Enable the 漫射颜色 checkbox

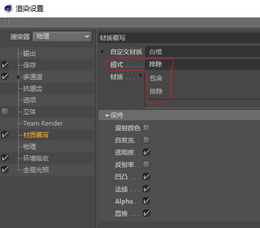click(x=146, y=128)
